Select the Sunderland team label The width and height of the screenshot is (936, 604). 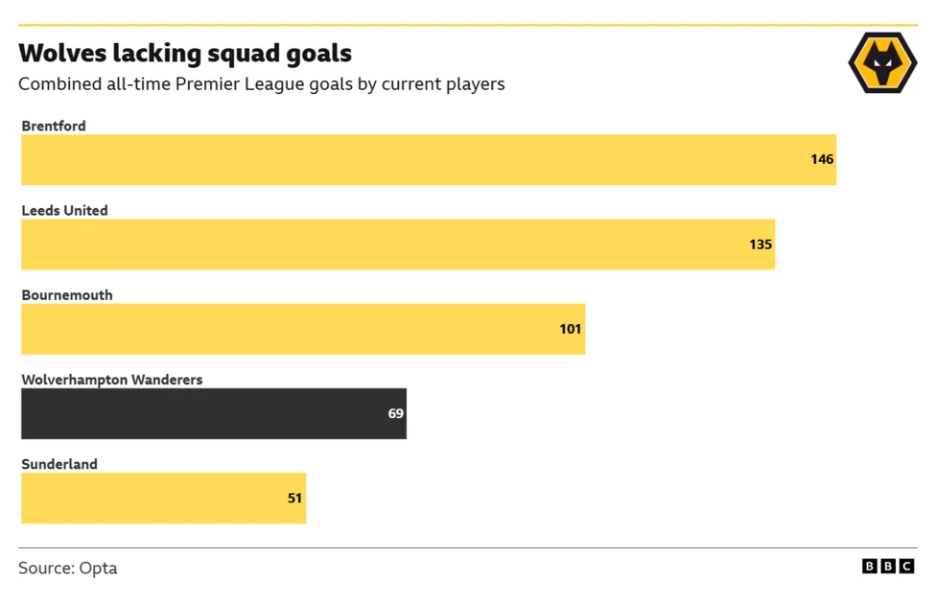coord(59,464)
